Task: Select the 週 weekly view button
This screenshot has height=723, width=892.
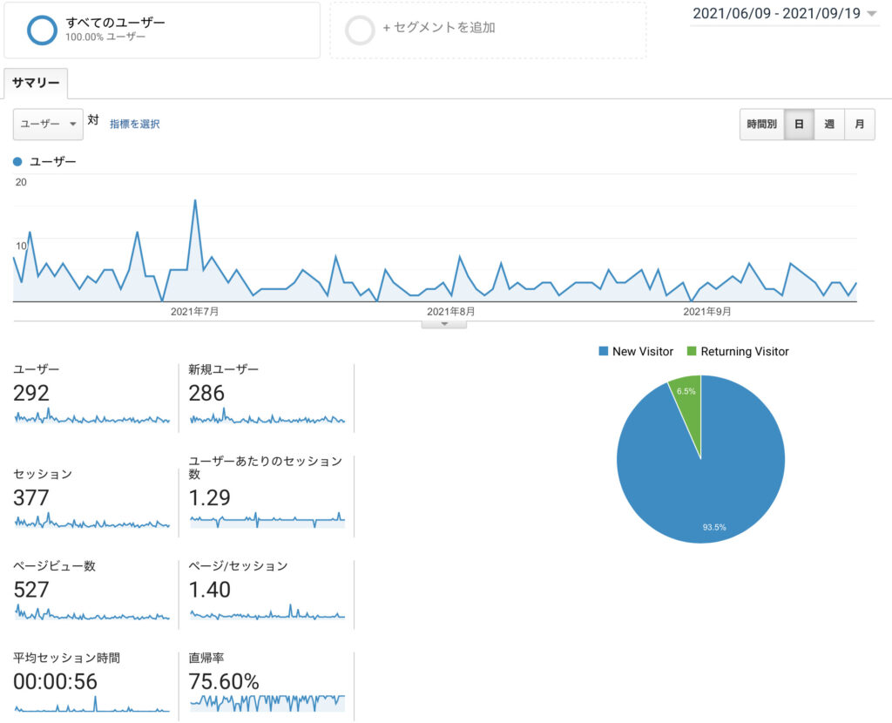Action: [x=829, y=124]
